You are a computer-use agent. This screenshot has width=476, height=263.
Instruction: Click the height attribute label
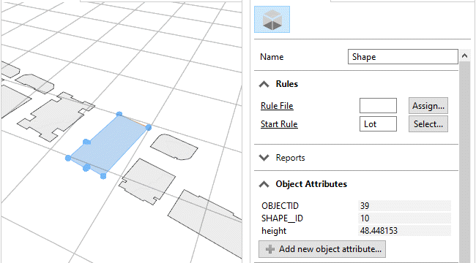point(274,231)
